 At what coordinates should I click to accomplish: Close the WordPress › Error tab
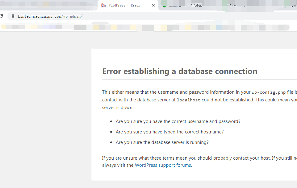(x=153, y=5)
